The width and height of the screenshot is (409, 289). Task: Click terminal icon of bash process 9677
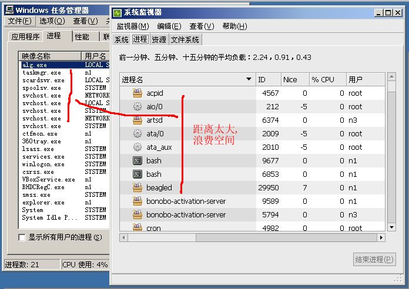(138, 161)
